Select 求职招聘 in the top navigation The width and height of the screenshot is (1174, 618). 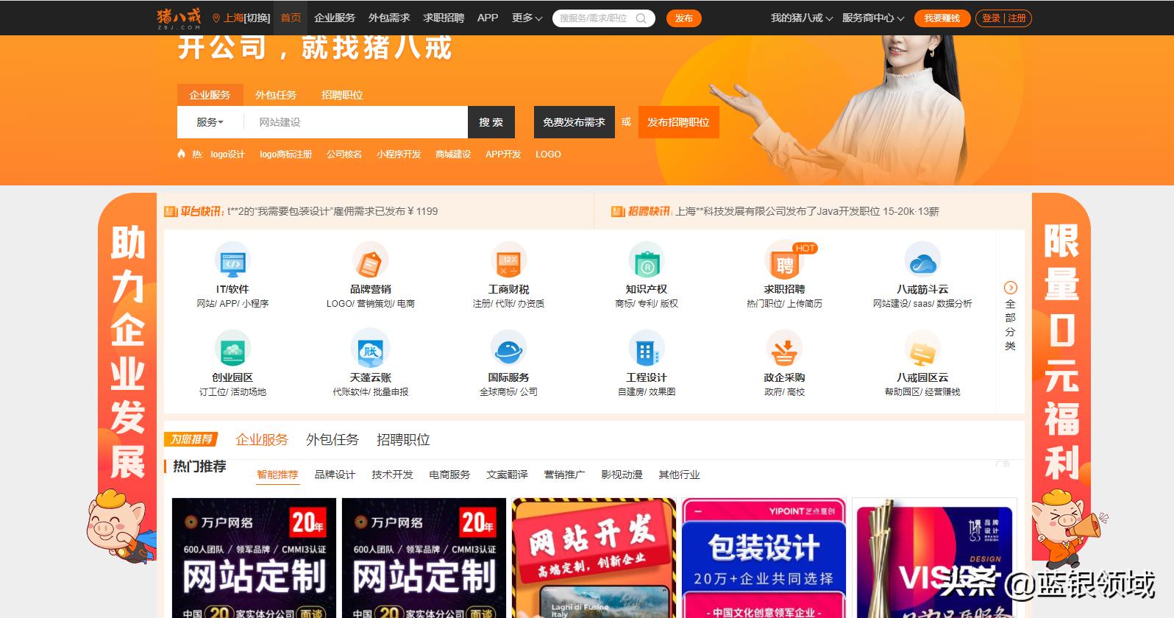[444, 18]
